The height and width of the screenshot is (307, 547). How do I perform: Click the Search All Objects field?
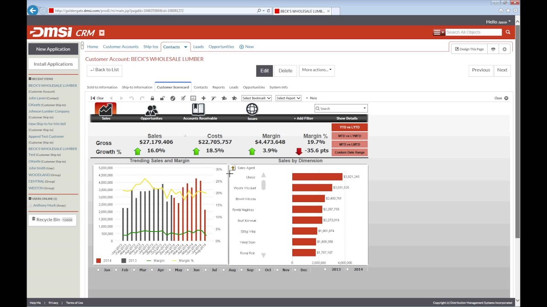pyautogui.click(x=473, y=32)
